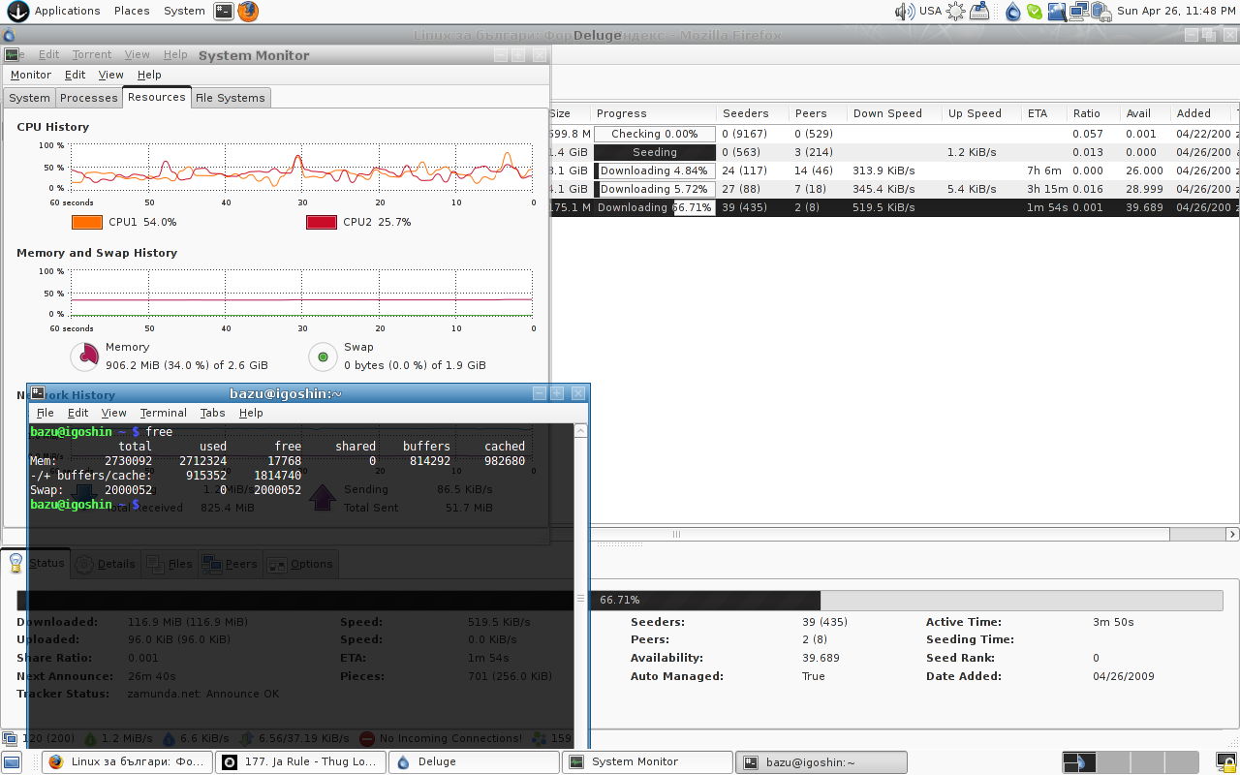Image resolution: width=1240 pixels, height=775 pixels.
Task: Select torrent row Downloading 5.72%
Action: click(895, 189)
